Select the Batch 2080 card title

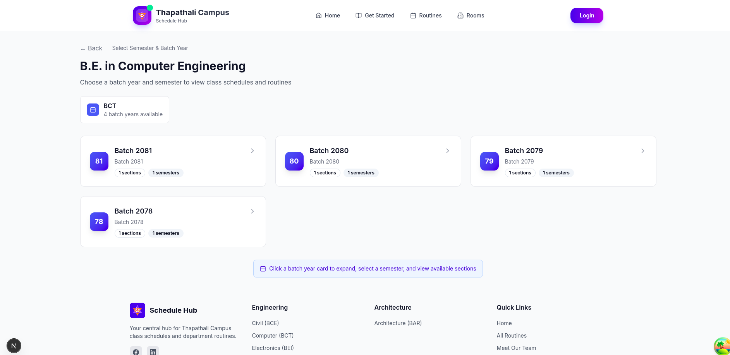pos(329,151)
